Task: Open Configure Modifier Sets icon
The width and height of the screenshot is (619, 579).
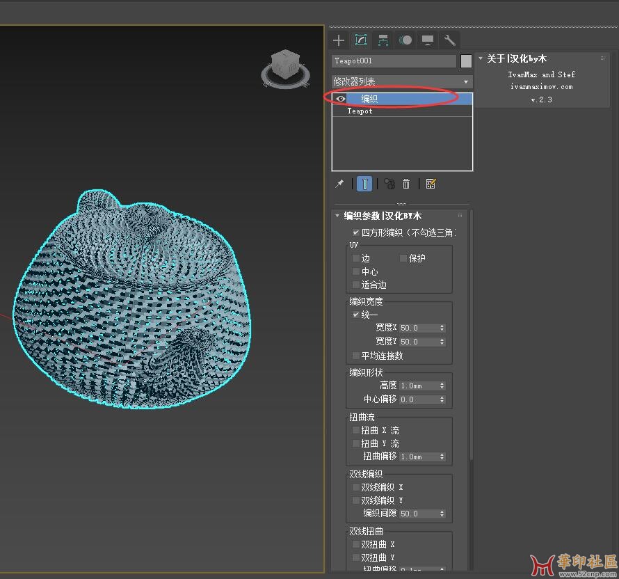Action: coord(431,184)
